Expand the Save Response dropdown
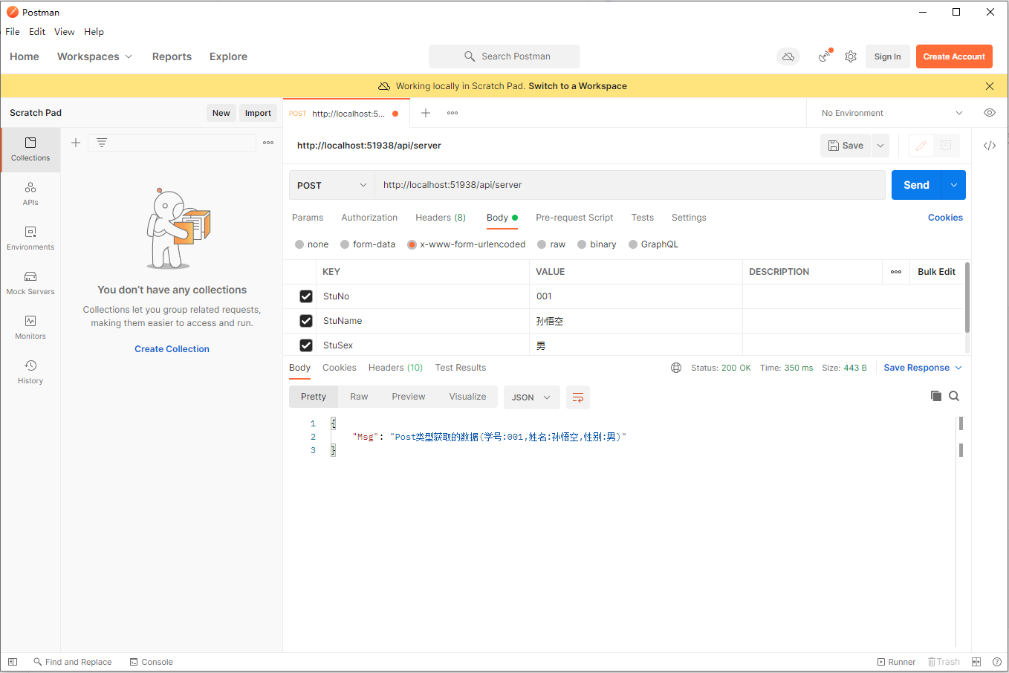This screenshot has height=673, width=1009. (x=958, y=368)
